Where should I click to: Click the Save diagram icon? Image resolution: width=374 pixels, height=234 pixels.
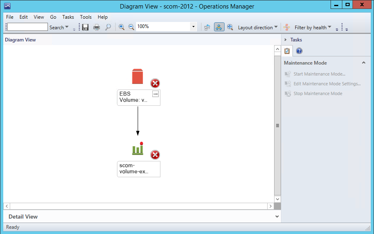[85, 27]
